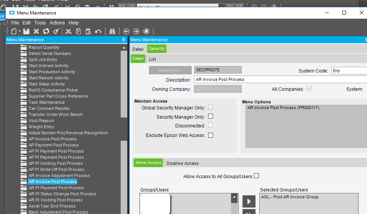Check Exclude Epicor Web Access
This screenshot has width=367, height=214.
click(211, 135)
